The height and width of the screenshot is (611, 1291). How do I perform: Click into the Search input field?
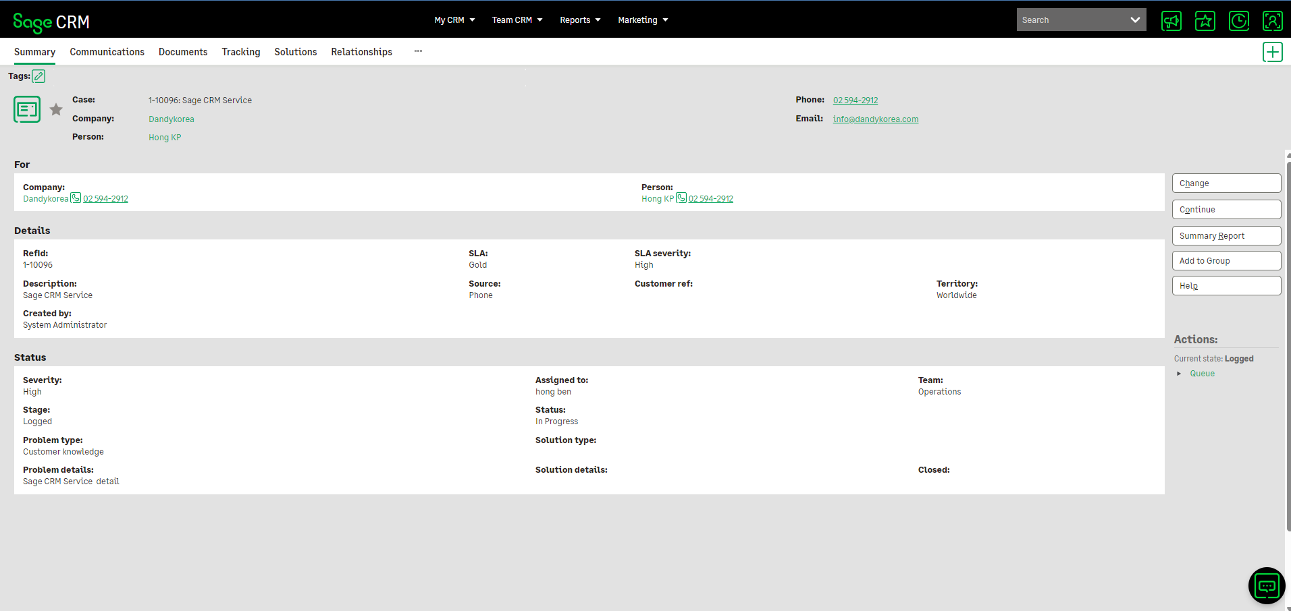point(1071,20)
